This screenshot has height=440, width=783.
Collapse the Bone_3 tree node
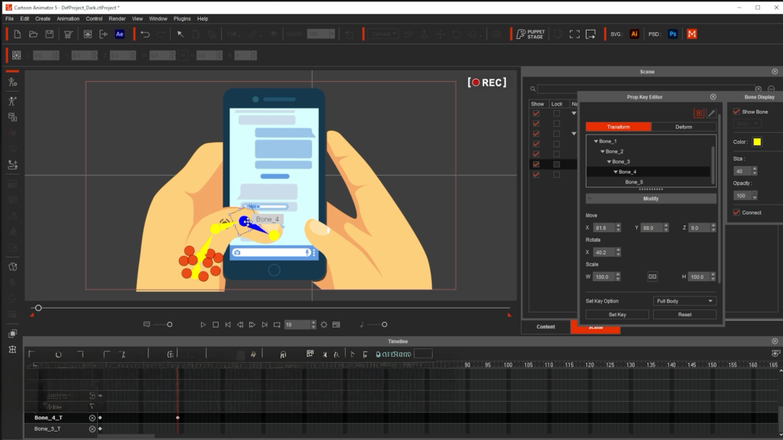coord(609,162)
